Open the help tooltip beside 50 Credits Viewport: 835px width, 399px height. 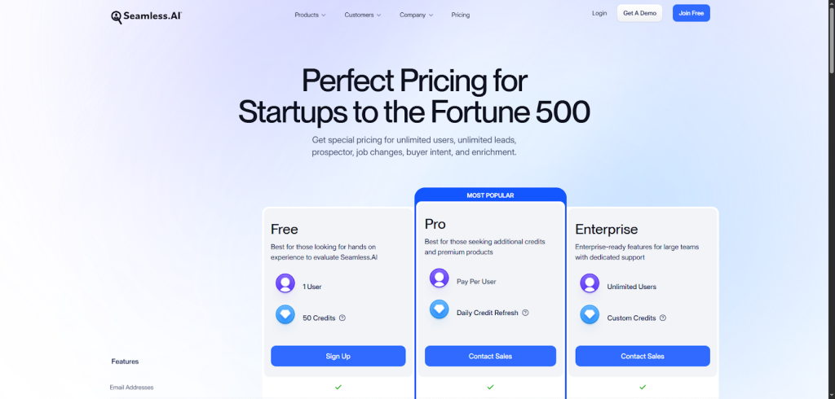coord(342,318)
